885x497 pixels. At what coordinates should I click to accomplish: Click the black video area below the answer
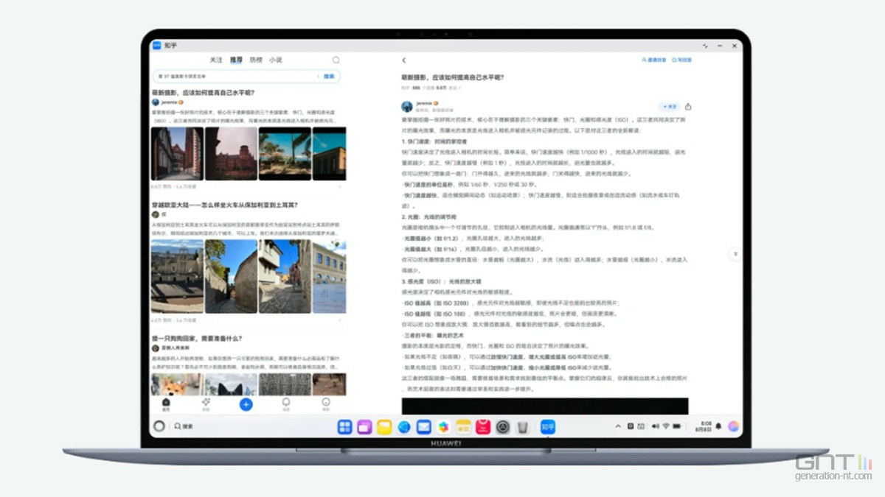[545, 406]
